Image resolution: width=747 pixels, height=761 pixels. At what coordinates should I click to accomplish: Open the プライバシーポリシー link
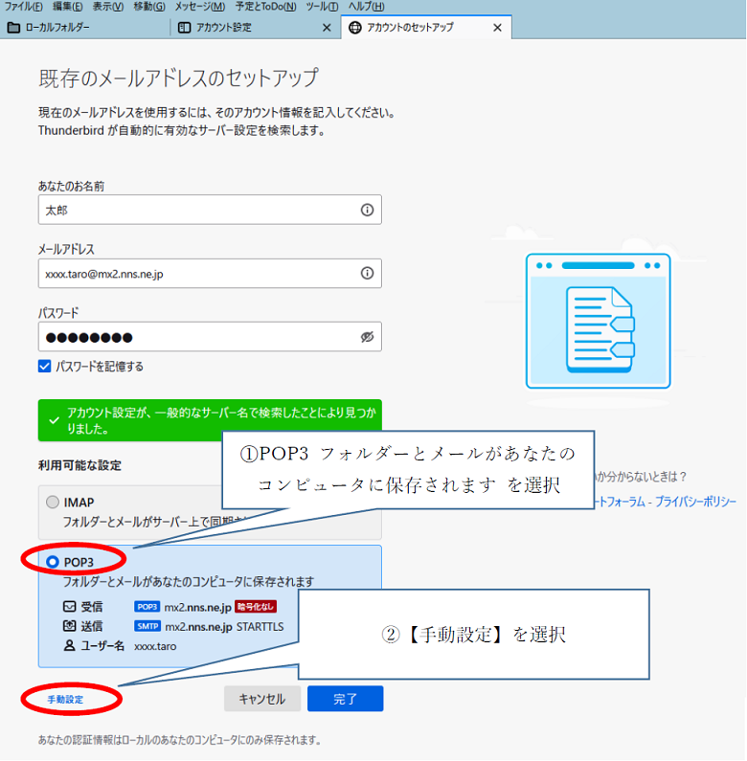coord(695,502)
